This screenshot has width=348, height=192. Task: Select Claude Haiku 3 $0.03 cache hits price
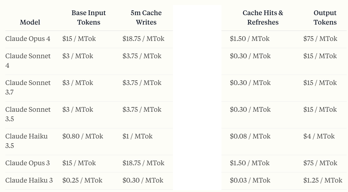(x=250, y=180)
